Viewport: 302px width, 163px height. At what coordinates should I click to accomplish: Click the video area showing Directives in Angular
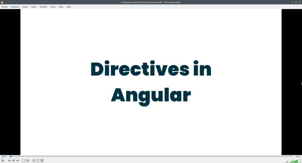click(x=151, y=82)
